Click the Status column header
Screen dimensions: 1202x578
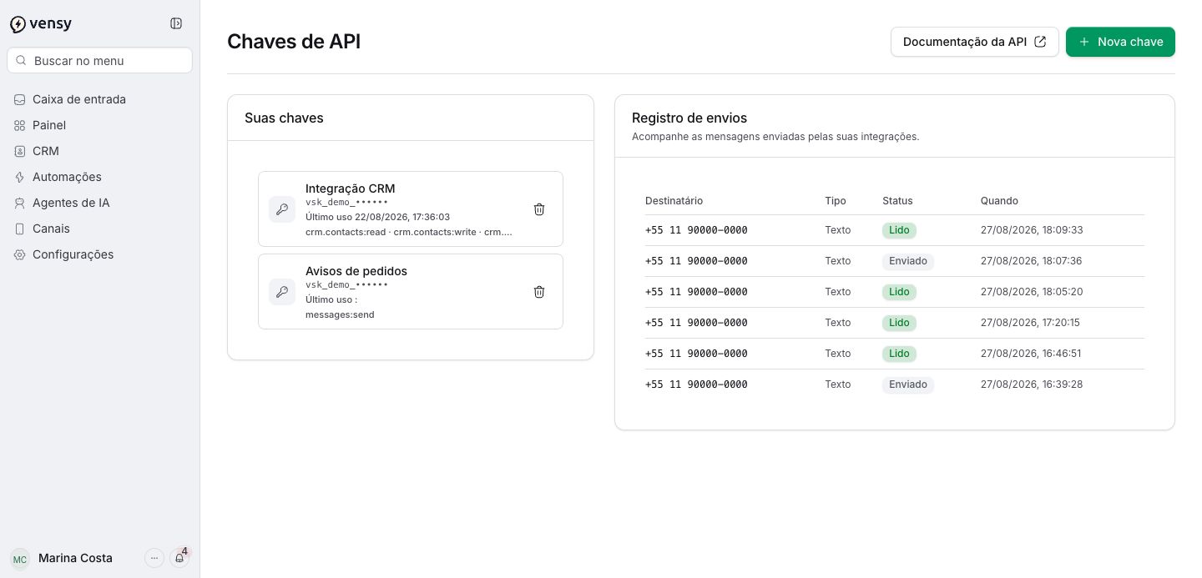click(x=897, y=201)
